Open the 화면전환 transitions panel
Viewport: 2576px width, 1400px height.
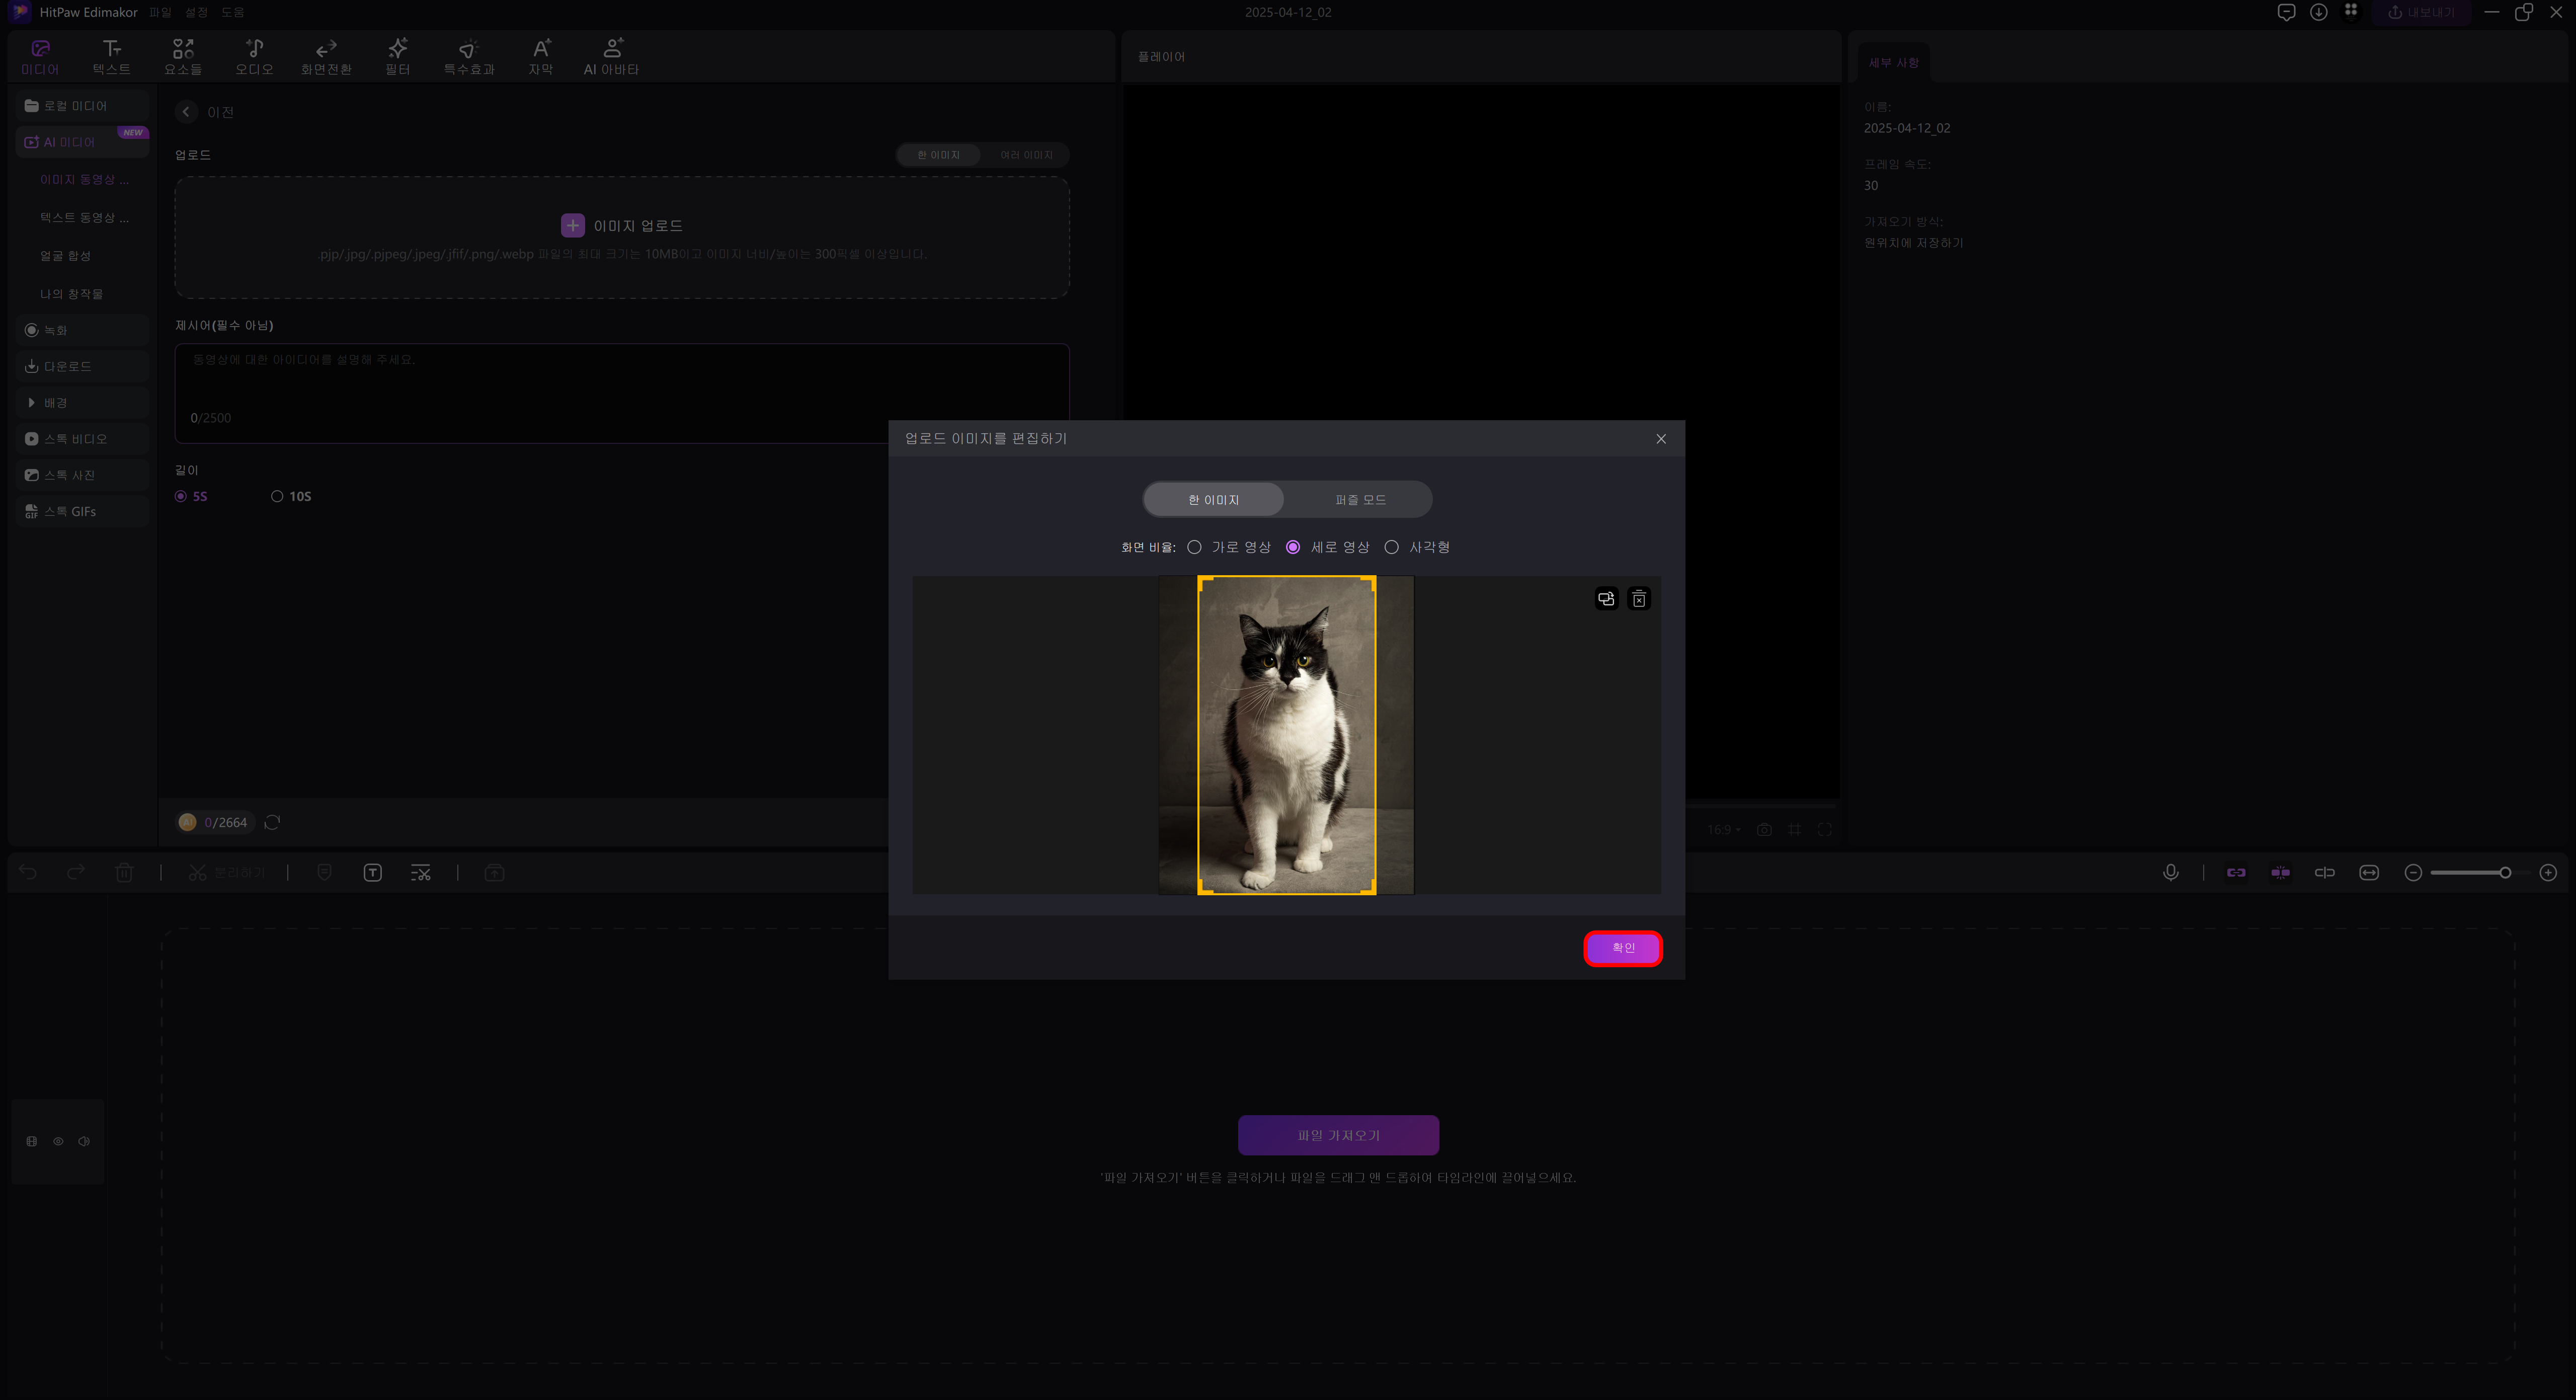[x=326, y=57]
